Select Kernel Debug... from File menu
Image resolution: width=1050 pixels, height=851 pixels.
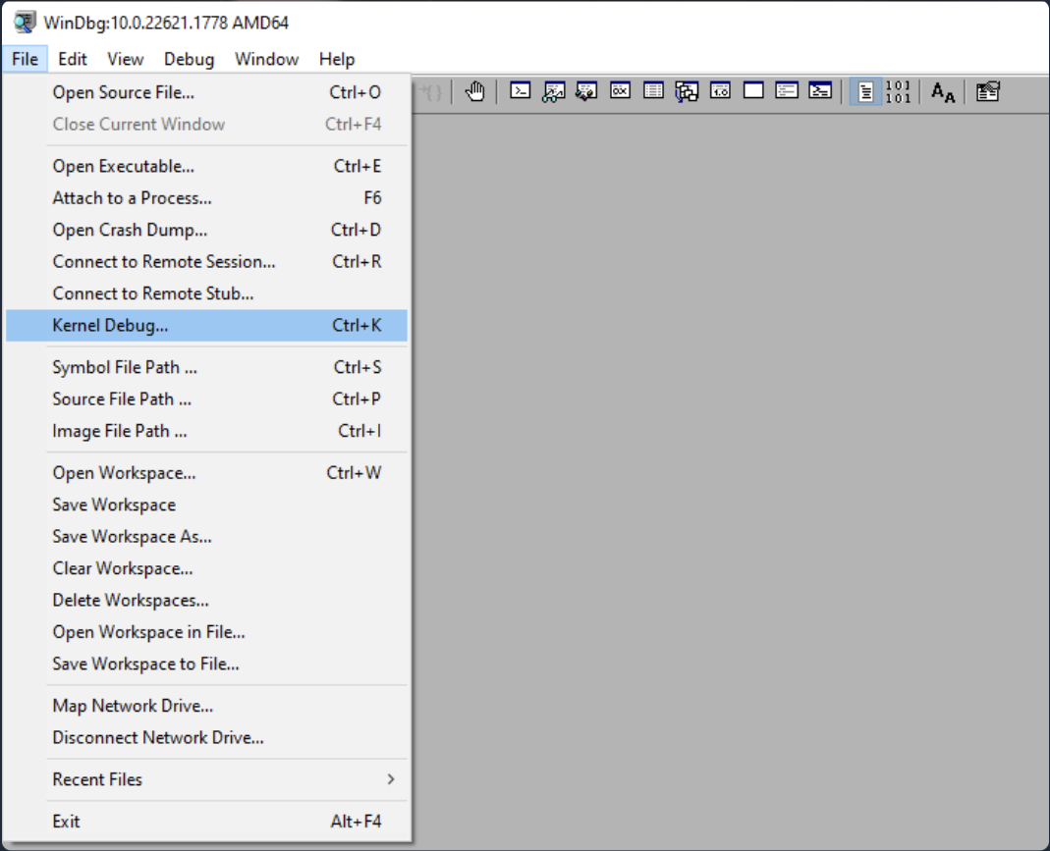(110, 325)
